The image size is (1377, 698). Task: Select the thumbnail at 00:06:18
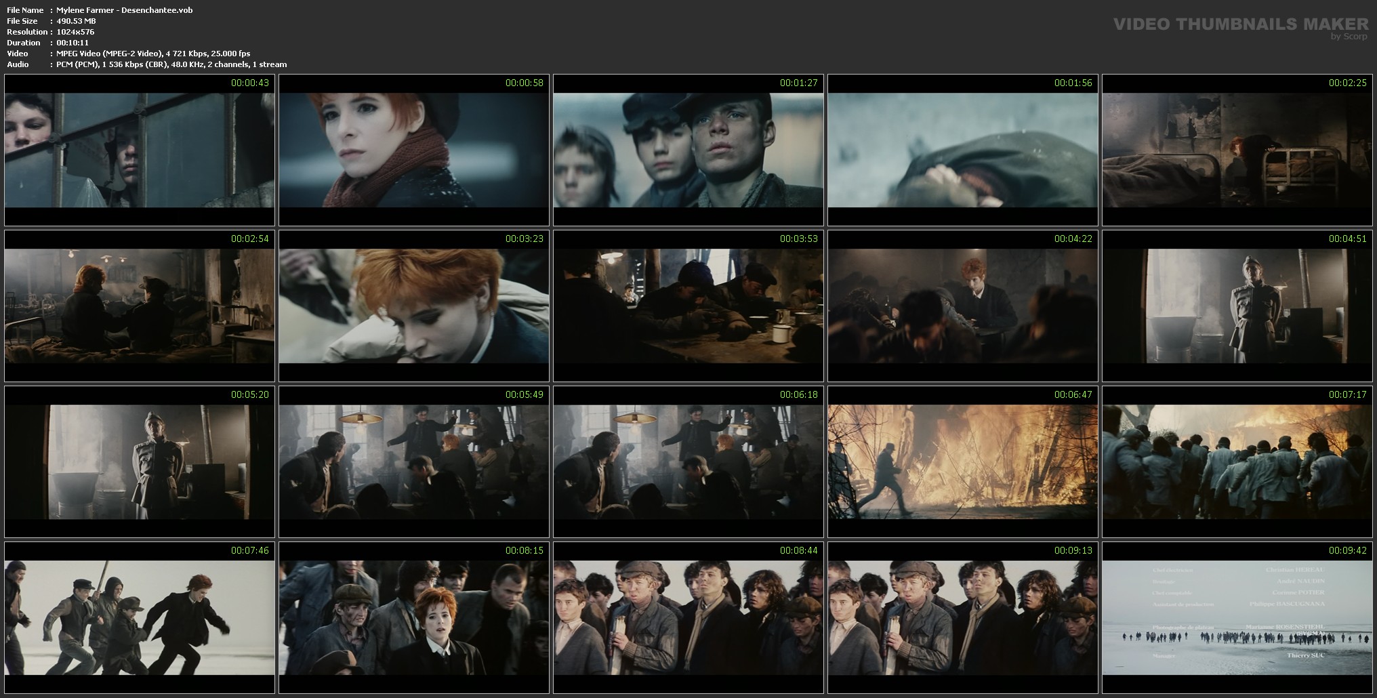point(688,461)
